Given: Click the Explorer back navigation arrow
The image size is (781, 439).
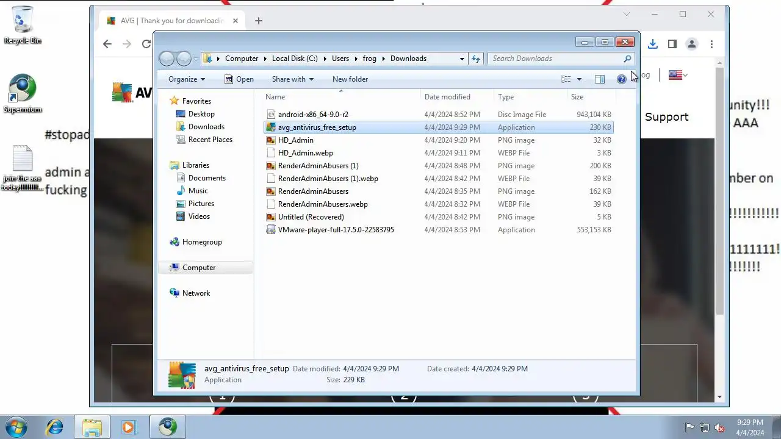Looking at the screenshot, I should [x=167, y=59].
